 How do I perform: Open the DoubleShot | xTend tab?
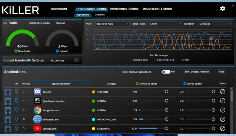point(157,9)
